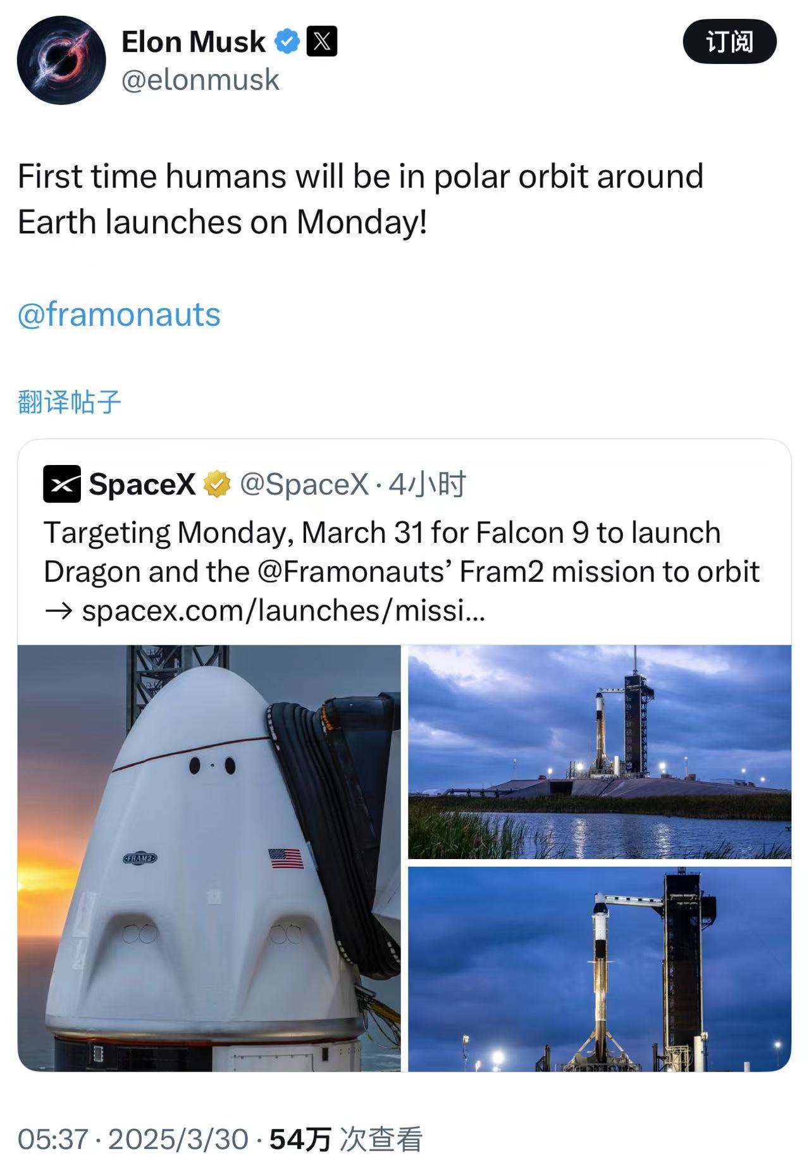Open Elon Musk's black hole profile avatar

click(x=61, y=60)
